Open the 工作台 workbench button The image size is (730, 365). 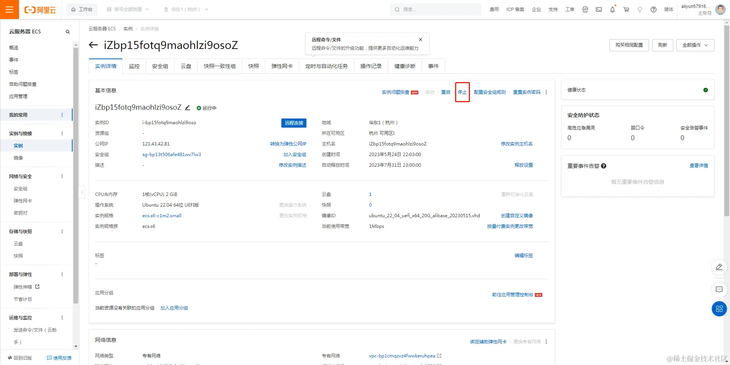click(82, 9)
